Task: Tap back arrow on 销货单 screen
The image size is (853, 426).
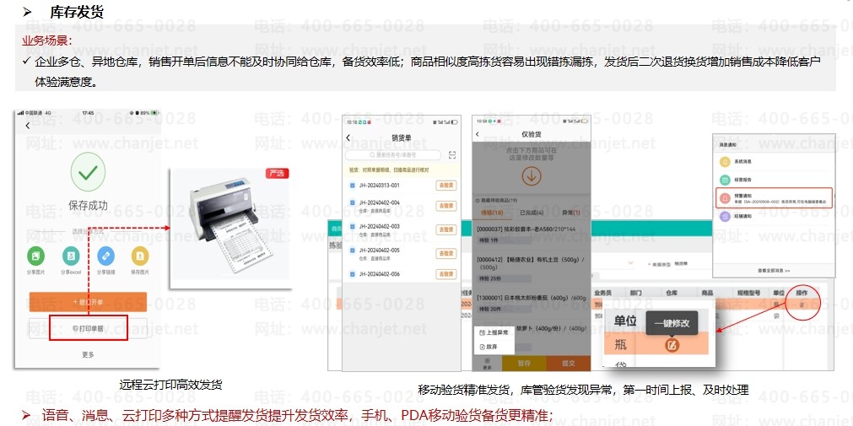Action: click(348, 138)
